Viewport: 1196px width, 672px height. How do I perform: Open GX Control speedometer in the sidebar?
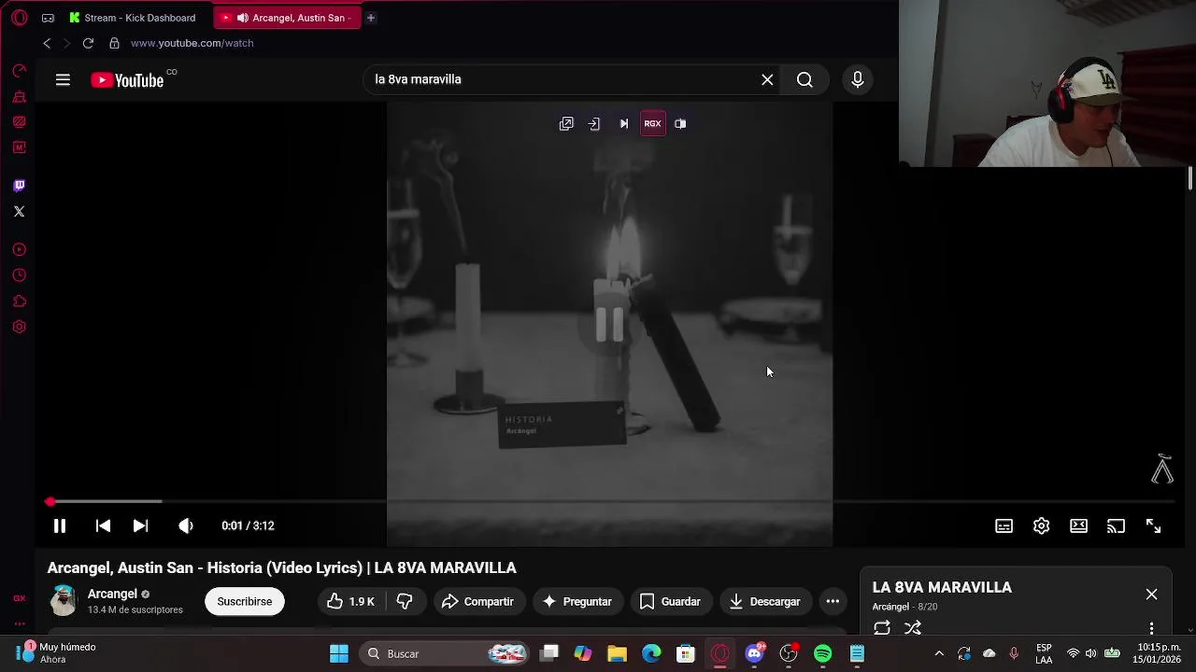[x=19, y=71]
